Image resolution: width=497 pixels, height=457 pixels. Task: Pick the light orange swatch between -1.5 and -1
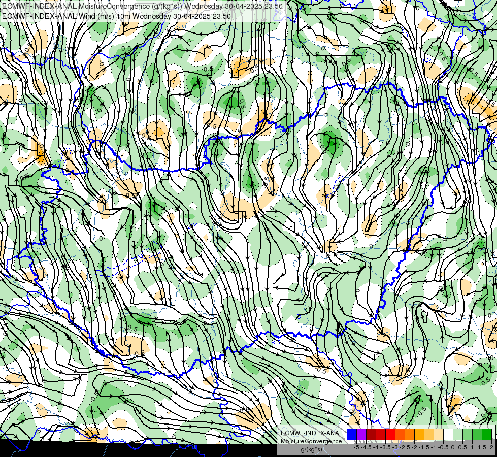coord(429,434)
